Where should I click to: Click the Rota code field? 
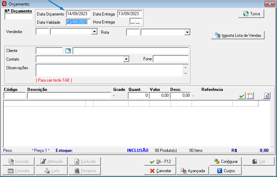[x=133, y=32]
